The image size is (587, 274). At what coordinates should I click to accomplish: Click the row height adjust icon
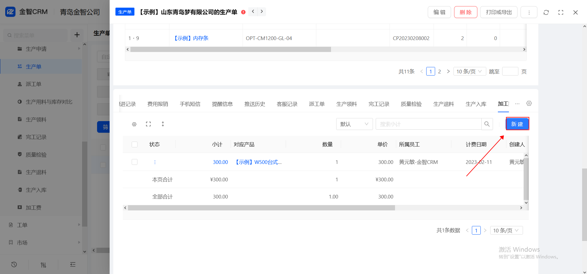pos(163,124)
